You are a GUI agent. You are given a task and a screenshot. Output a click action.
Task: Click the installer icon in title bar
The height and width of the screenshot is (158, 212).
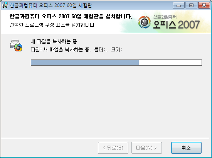[x=5, y=5]
